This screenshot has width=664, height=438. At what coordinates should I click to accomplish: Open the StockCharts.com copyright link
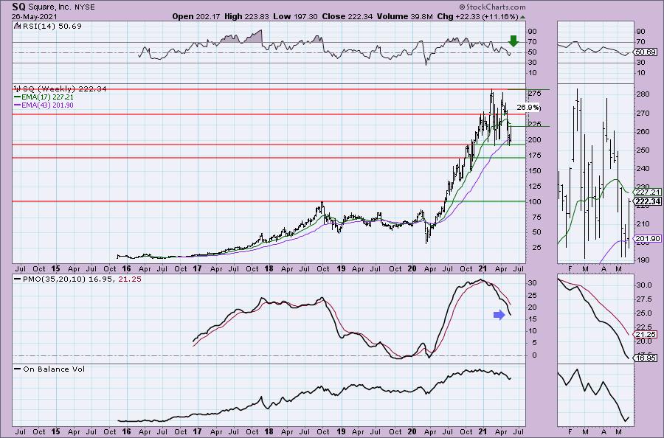click(x=493, y=7)
